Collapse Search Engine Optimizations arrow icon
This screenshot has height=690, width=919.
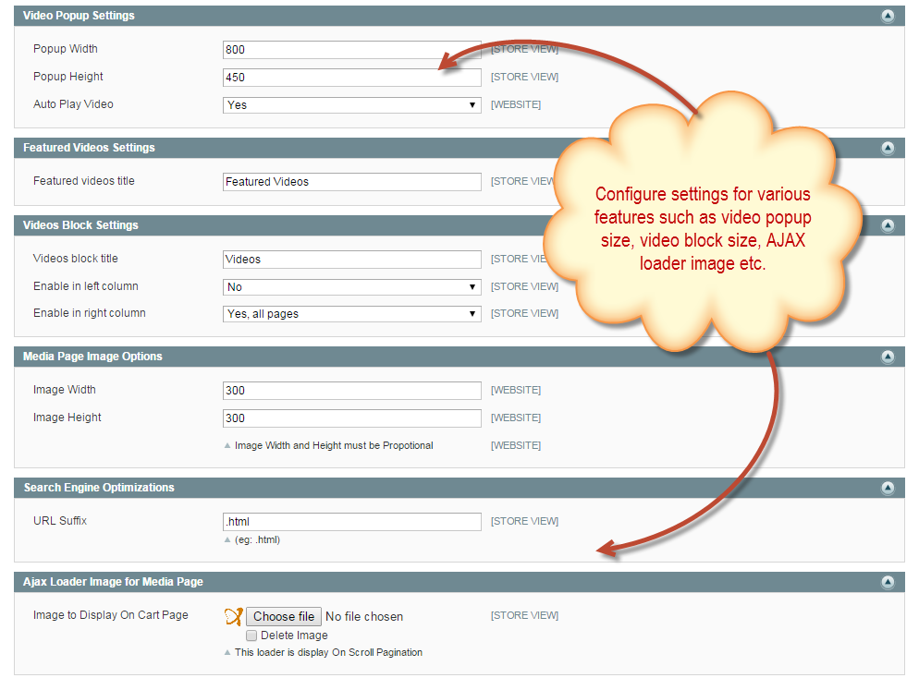[x=888, y=488]
